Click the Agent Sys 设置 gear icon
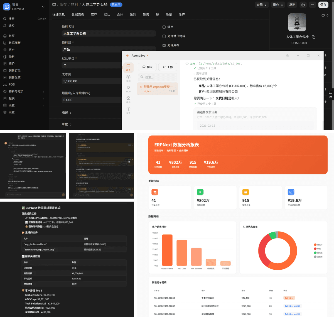Viewport: 334px width, 317px height. (x=128, y=110)
